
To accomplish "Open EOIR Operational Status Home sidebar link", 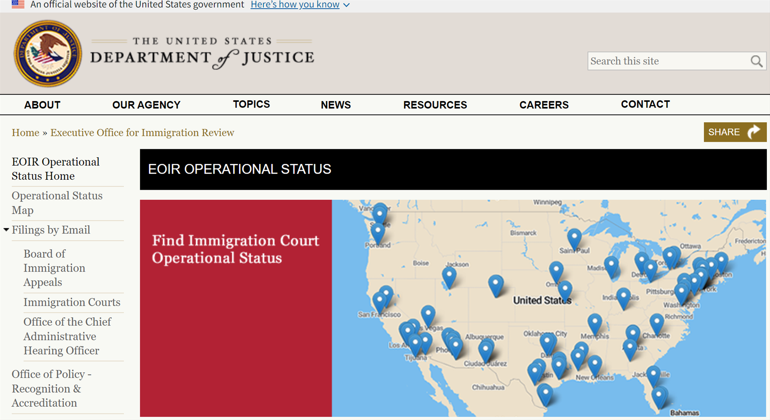I will (x=55, y=169).
